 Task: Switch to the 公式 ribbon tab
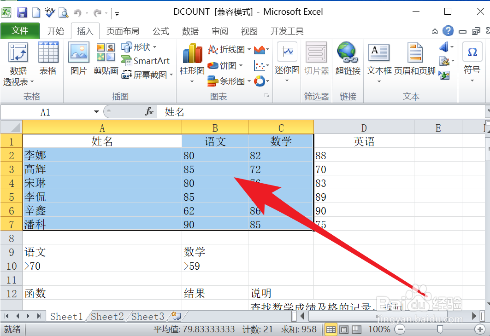(x=160, y=31)
